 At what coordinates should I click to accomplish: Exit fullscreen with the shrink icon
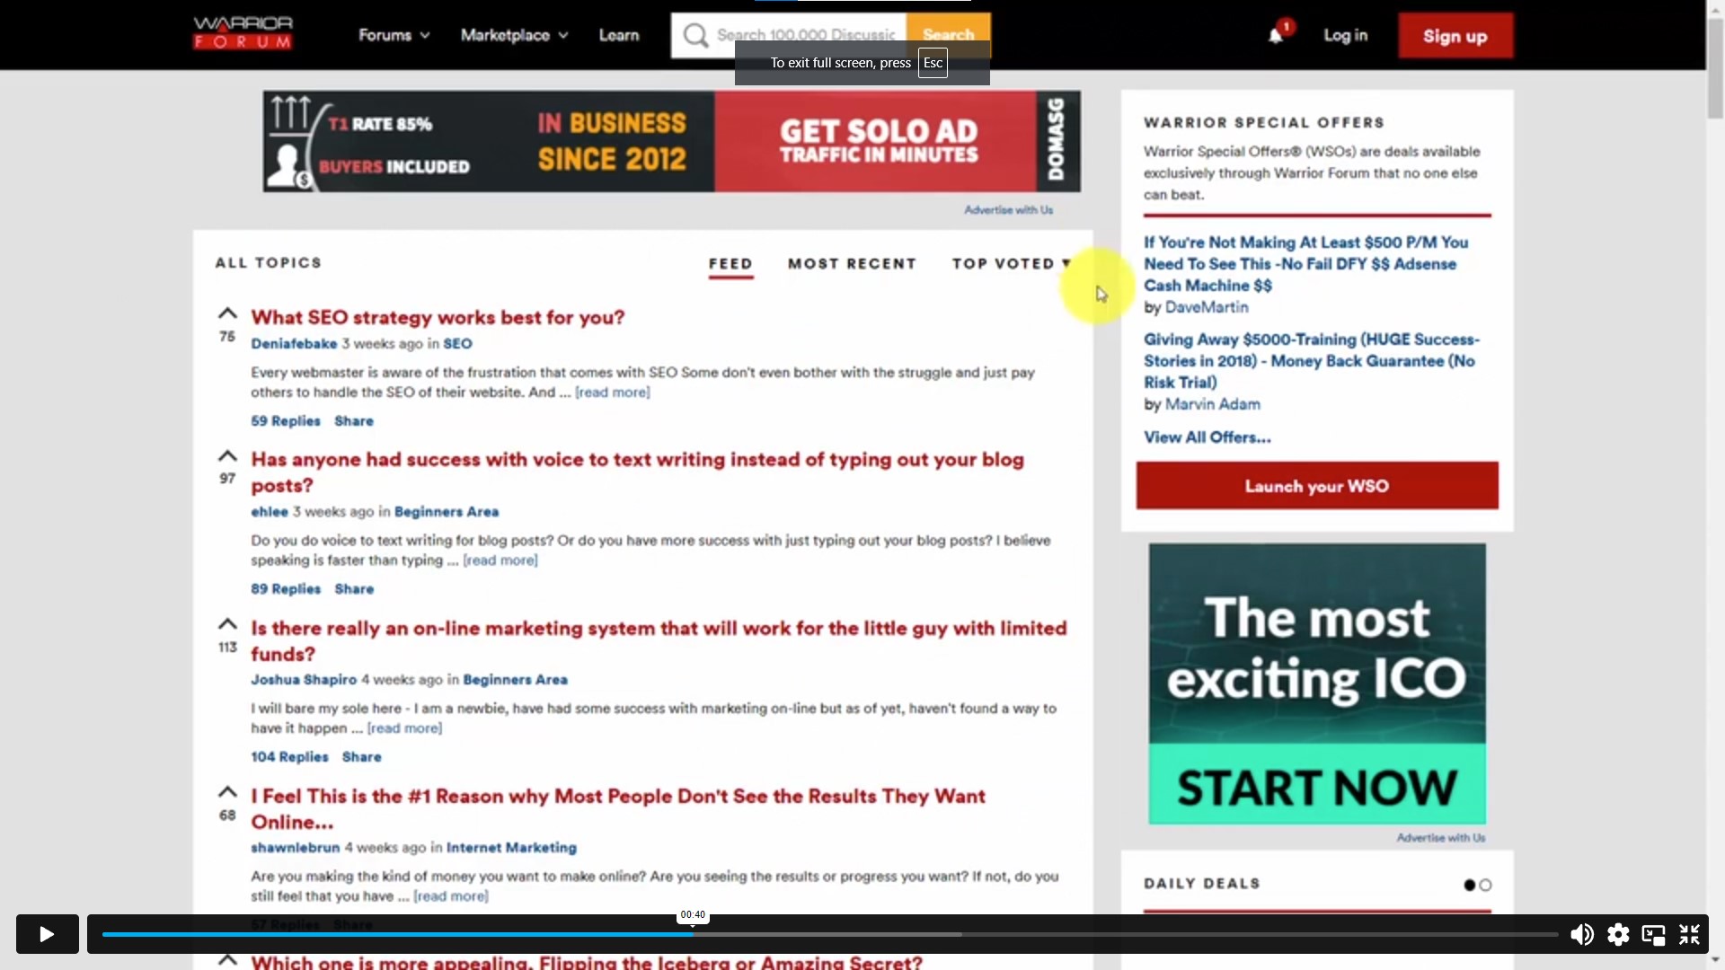(x=1689, y=934)
